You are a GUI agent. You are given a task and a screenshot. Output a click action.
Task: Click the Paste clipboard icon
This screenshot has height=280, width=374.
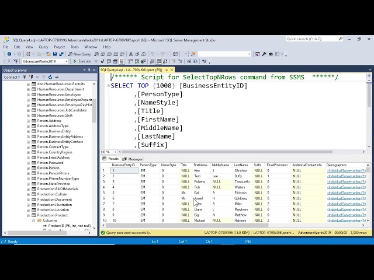click(144, 54)
